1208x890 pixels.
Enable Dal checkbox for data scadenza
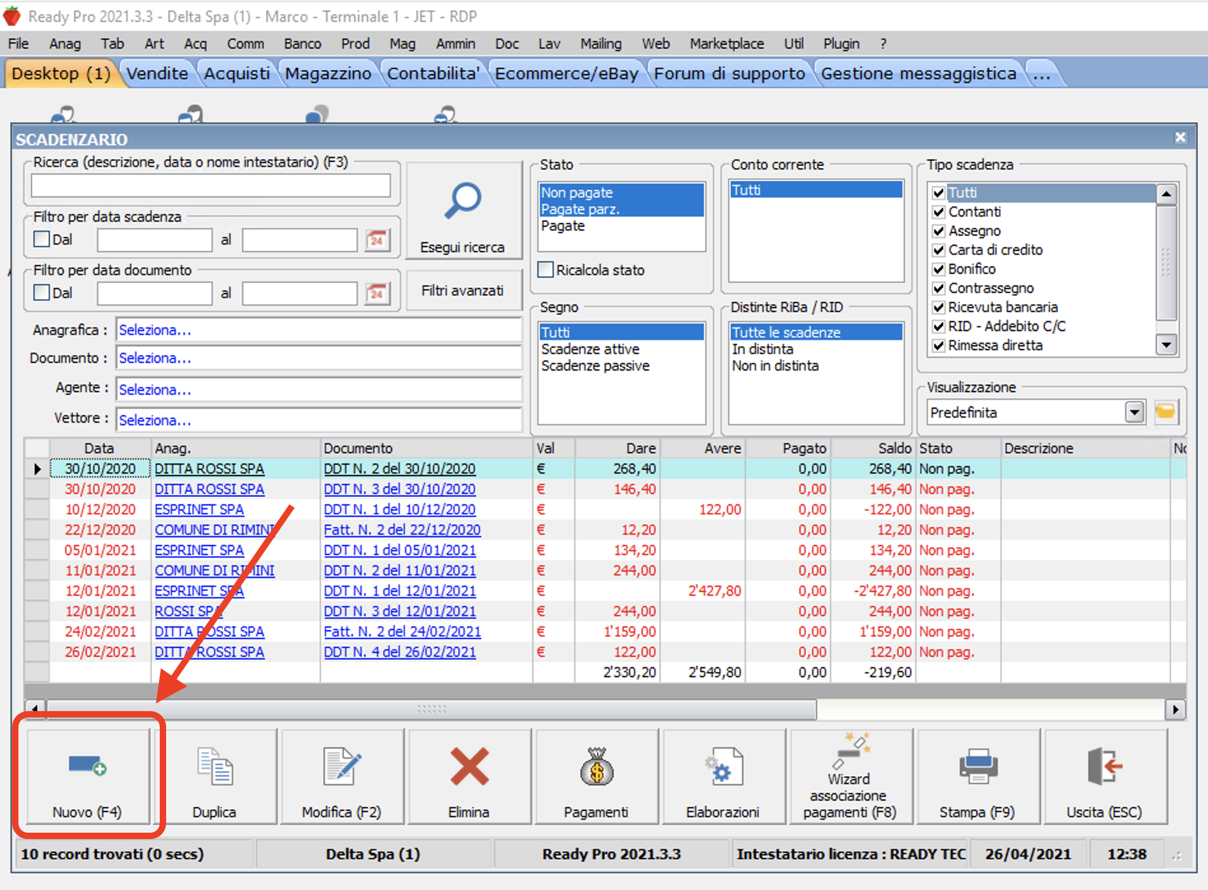tap(42, 239)
